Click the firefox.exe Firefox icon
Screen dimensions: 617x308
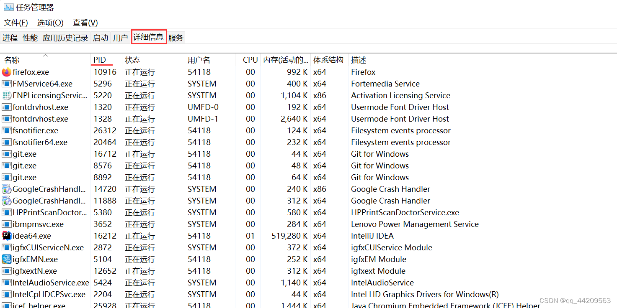click(6, 72)
